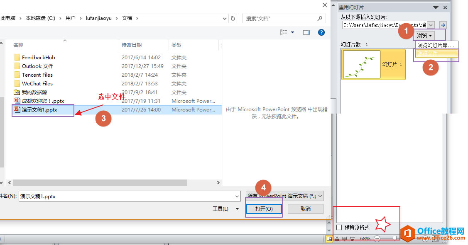Viewport: 468px width, 245px height.
Task: Click the refresh icon beside the address bar
Action: coord(233,19)
